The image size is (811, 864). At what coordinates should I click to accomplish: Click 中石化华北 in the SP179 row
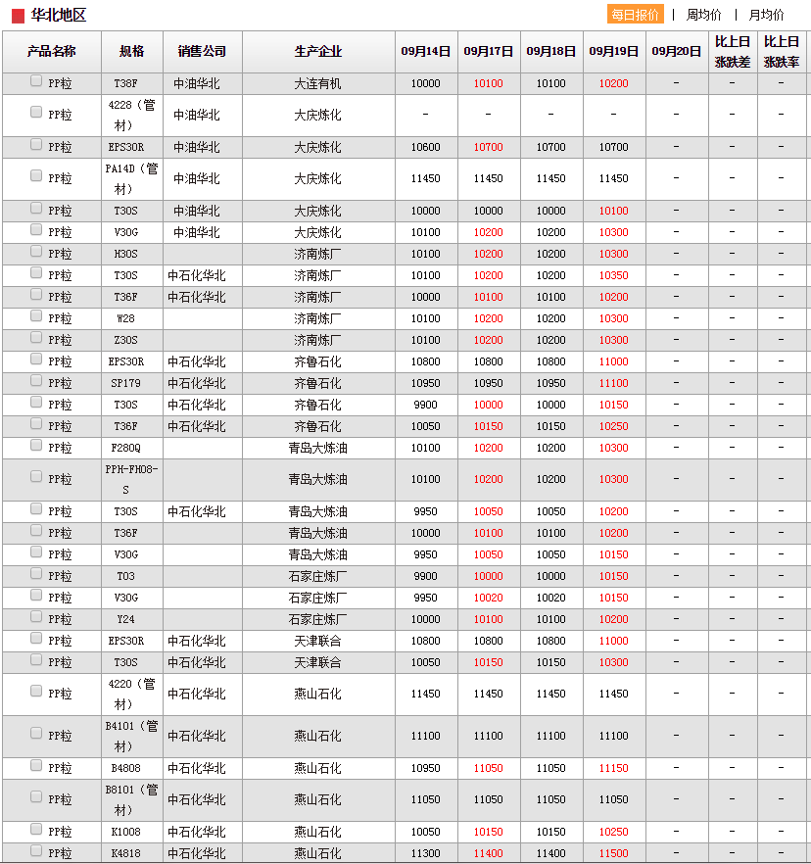tap(197, 383)
